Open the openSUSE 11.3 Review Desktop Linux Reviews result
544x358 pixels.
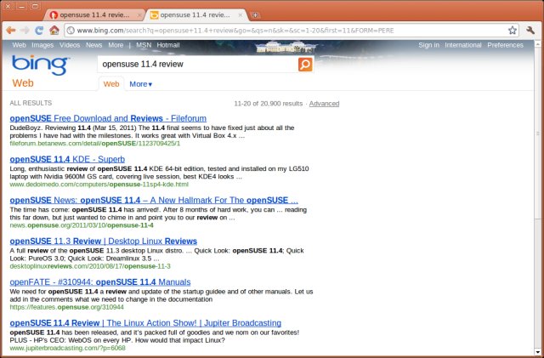(104, 242)
